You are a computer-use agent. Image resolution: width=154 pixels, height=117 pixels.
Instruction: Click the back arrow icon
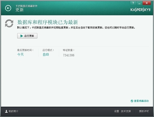click(x=8, y=8)
